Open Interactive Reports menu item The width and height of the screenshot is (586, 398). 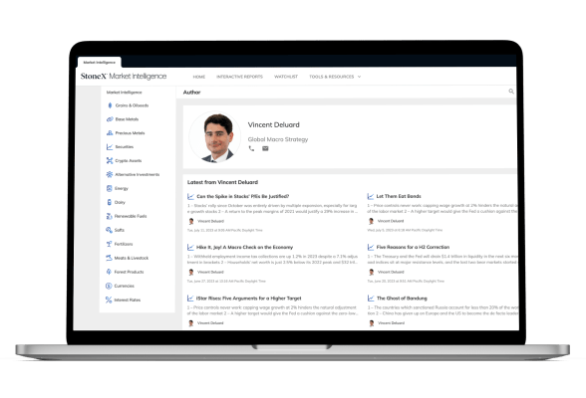point(239,77)
